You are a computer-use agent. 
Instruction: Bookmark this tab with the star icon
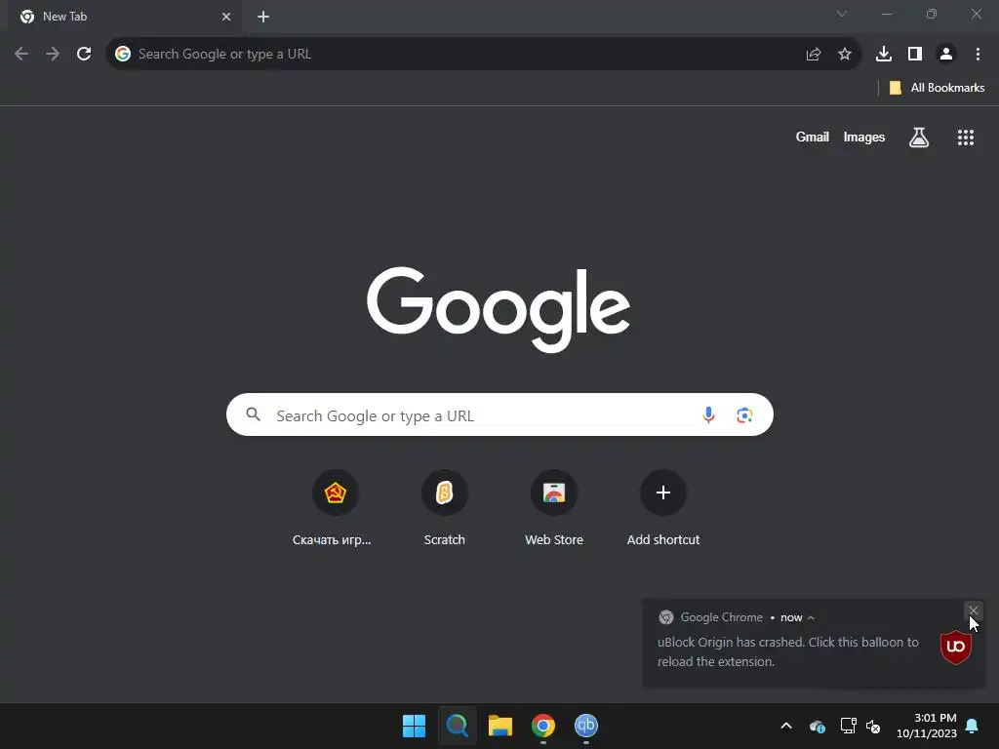845,55
